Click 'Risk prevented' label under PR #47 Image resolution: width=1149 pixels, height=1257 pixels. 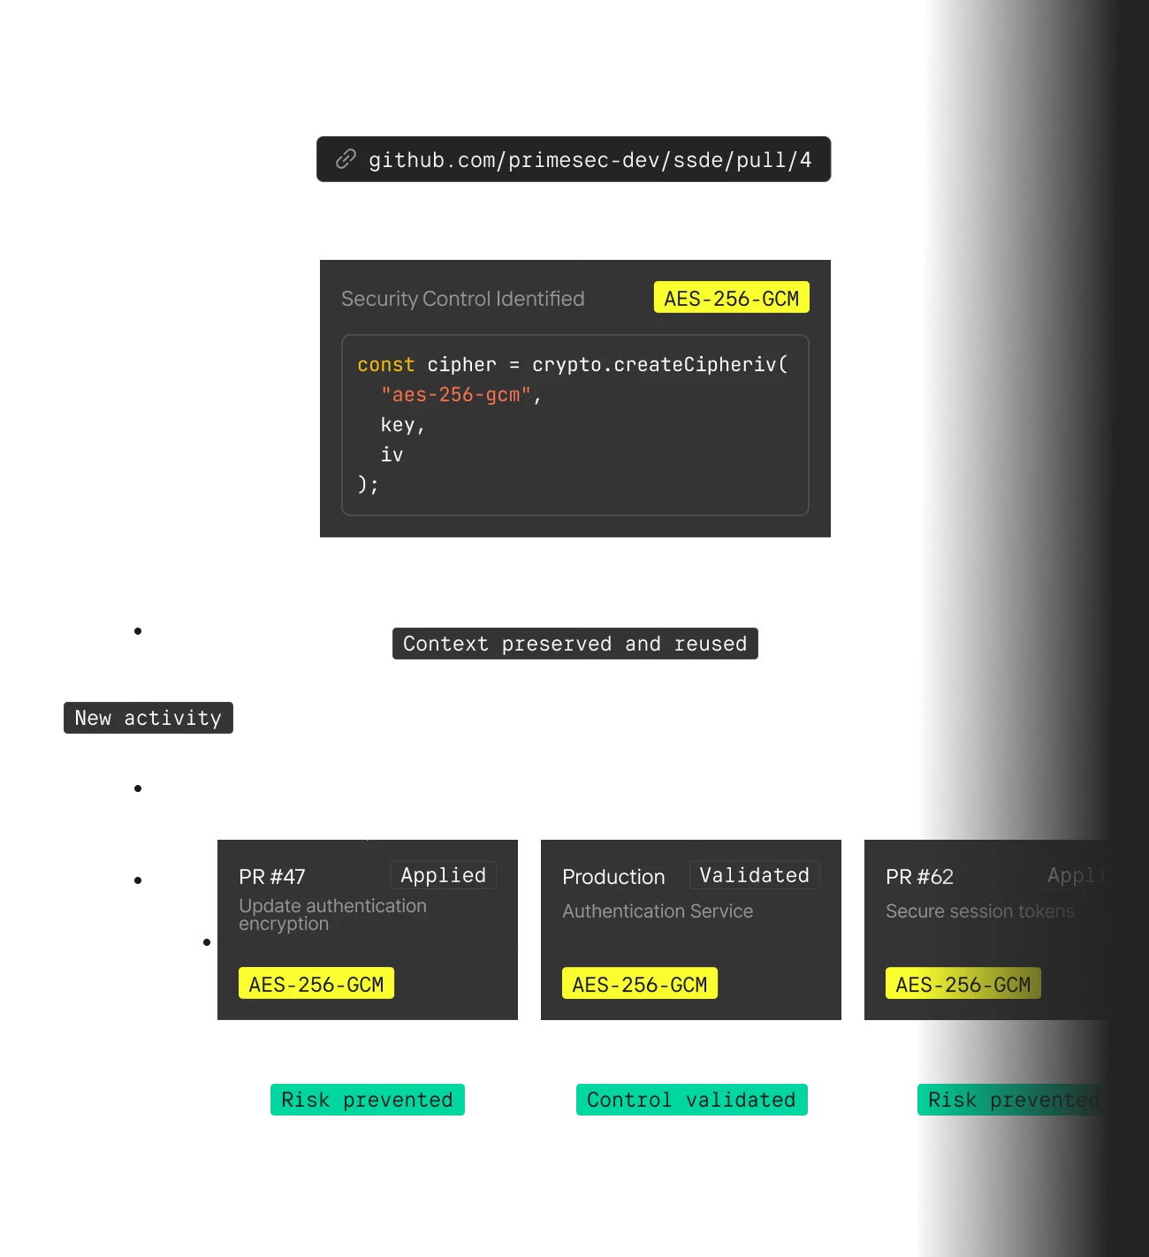[368, 1100]
